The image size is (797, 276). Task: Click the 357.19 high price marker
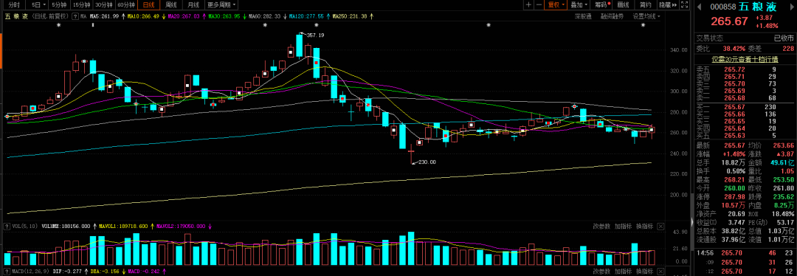316,35
